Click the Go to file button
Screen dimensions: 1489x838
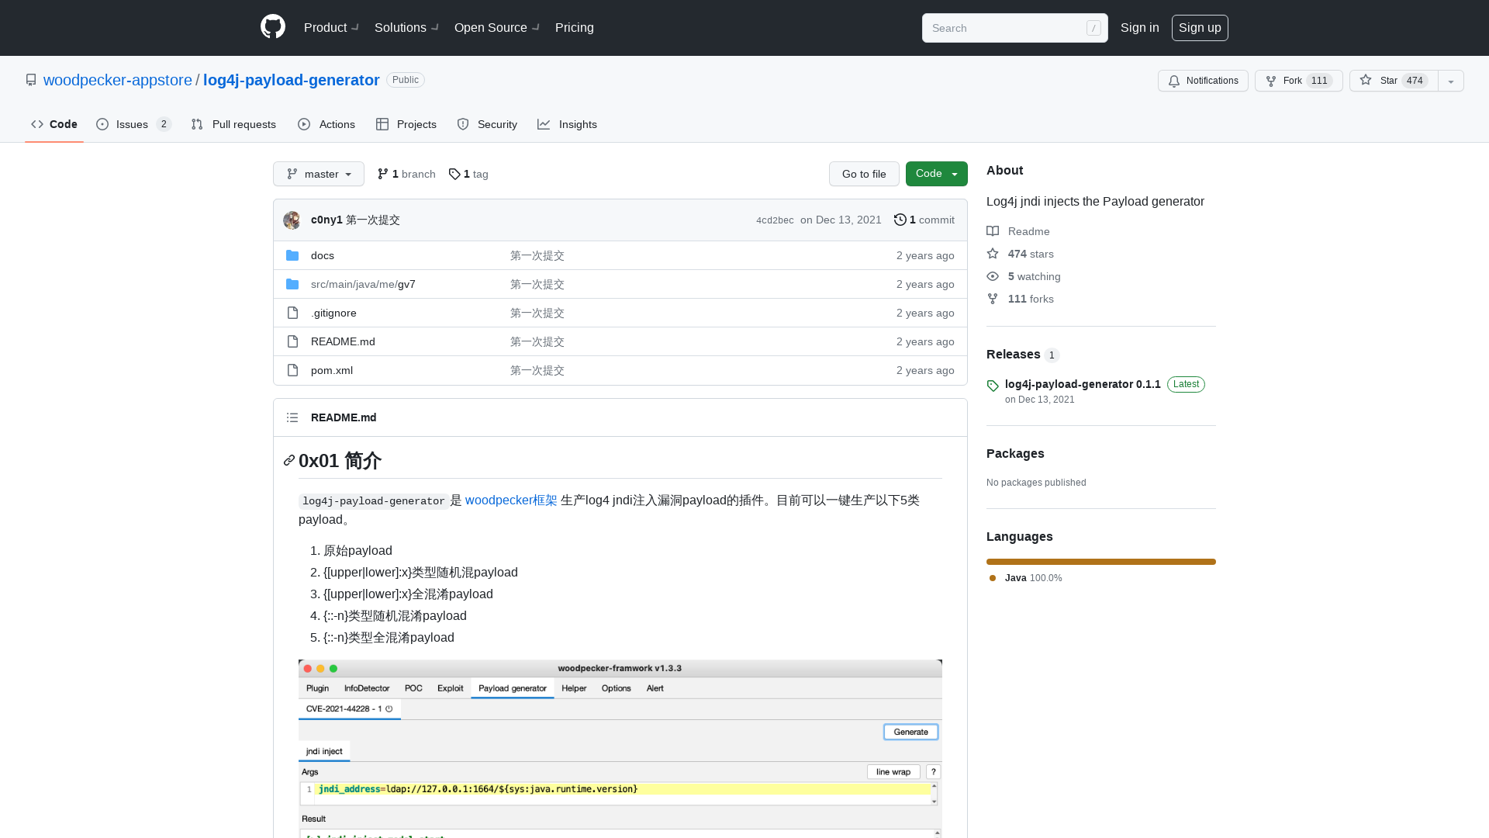(864, 174)
